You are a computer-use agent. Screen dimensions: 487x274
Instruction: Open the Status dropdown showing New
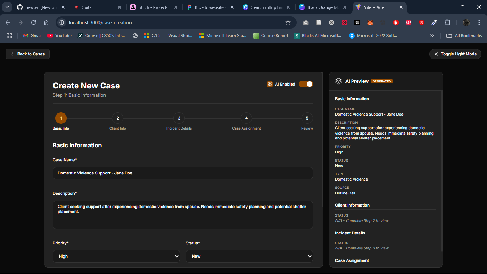pos(249,256)
